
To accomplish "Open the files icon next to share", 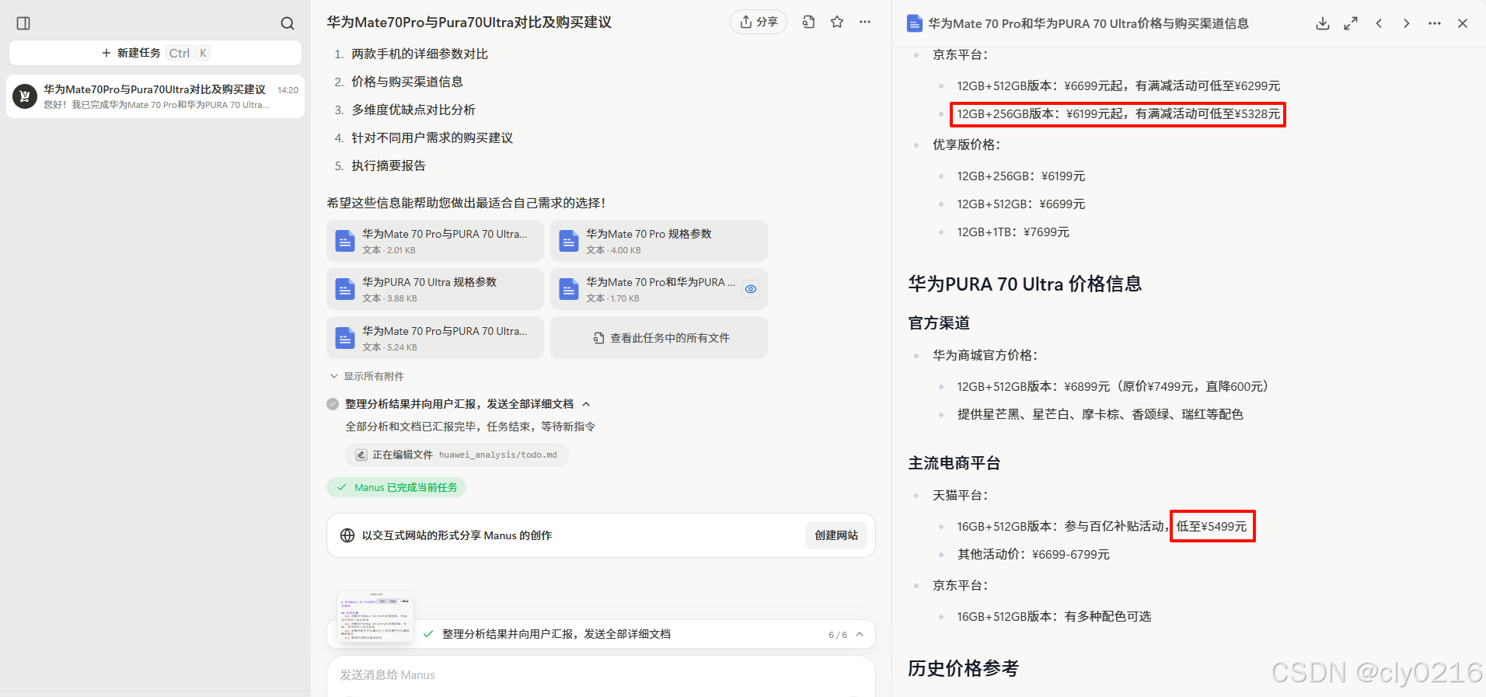I will 808,22.
